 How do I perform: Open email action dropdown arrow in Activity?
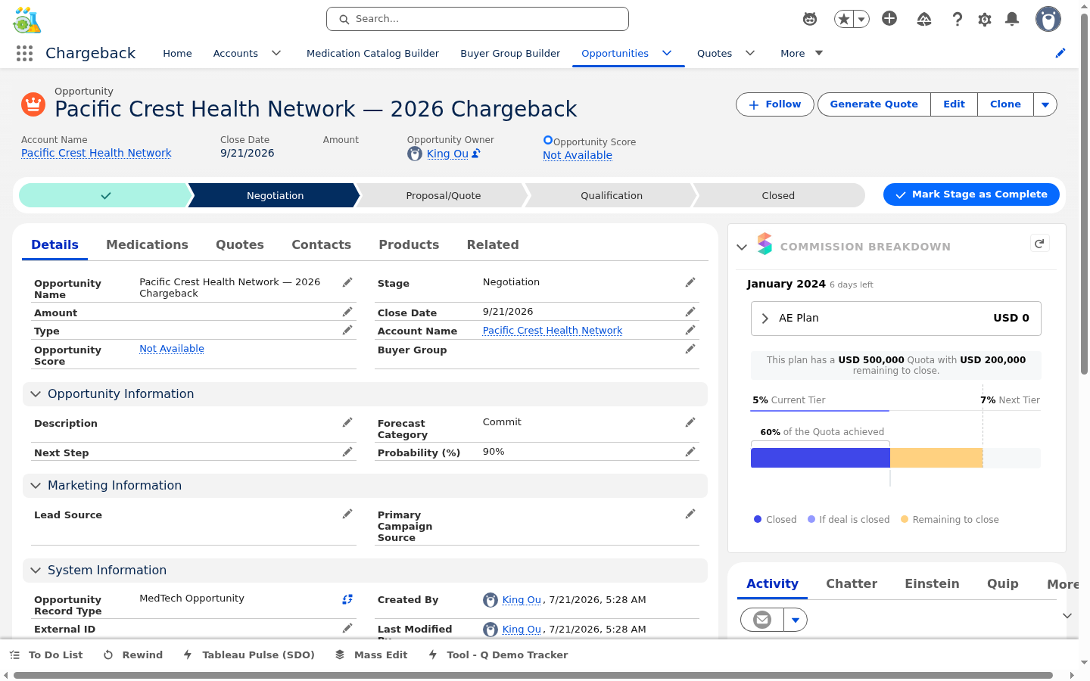pyautogui.click(x=796, y=620)
